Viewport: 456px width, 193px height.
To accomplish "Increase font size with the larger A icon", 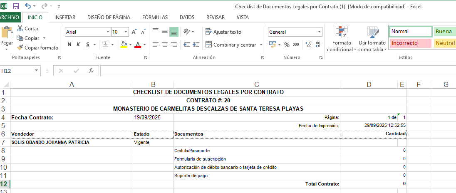I will pyautogui.click(x=134, y=32).
